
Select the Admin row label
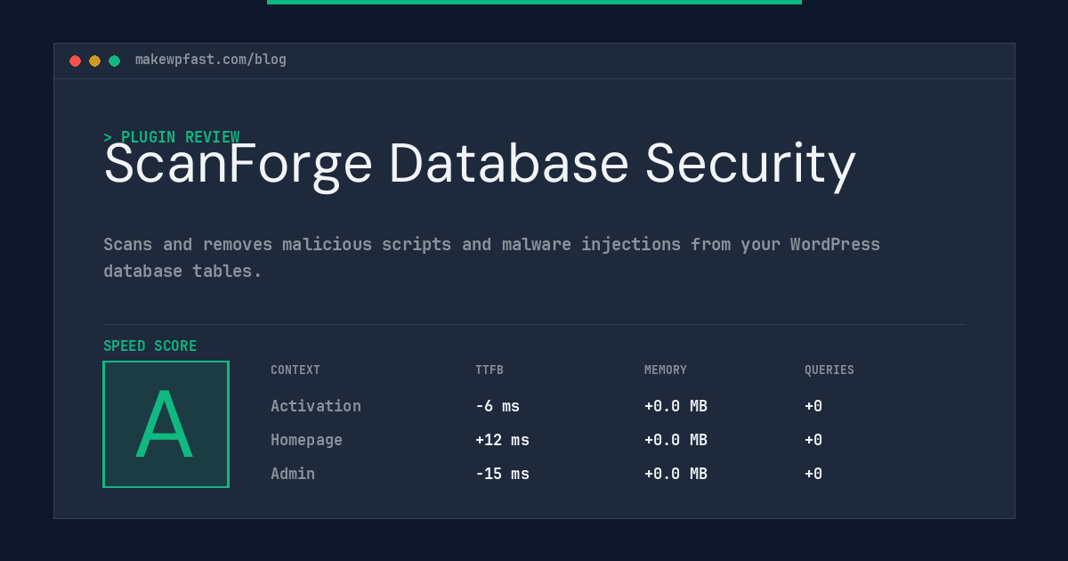click(293, 474)
